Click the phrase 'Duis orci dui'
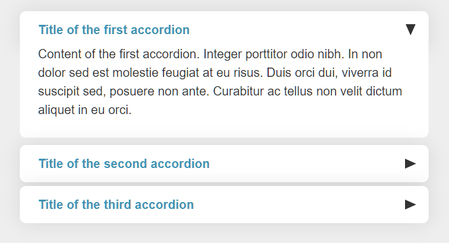 tap(302, 73)
